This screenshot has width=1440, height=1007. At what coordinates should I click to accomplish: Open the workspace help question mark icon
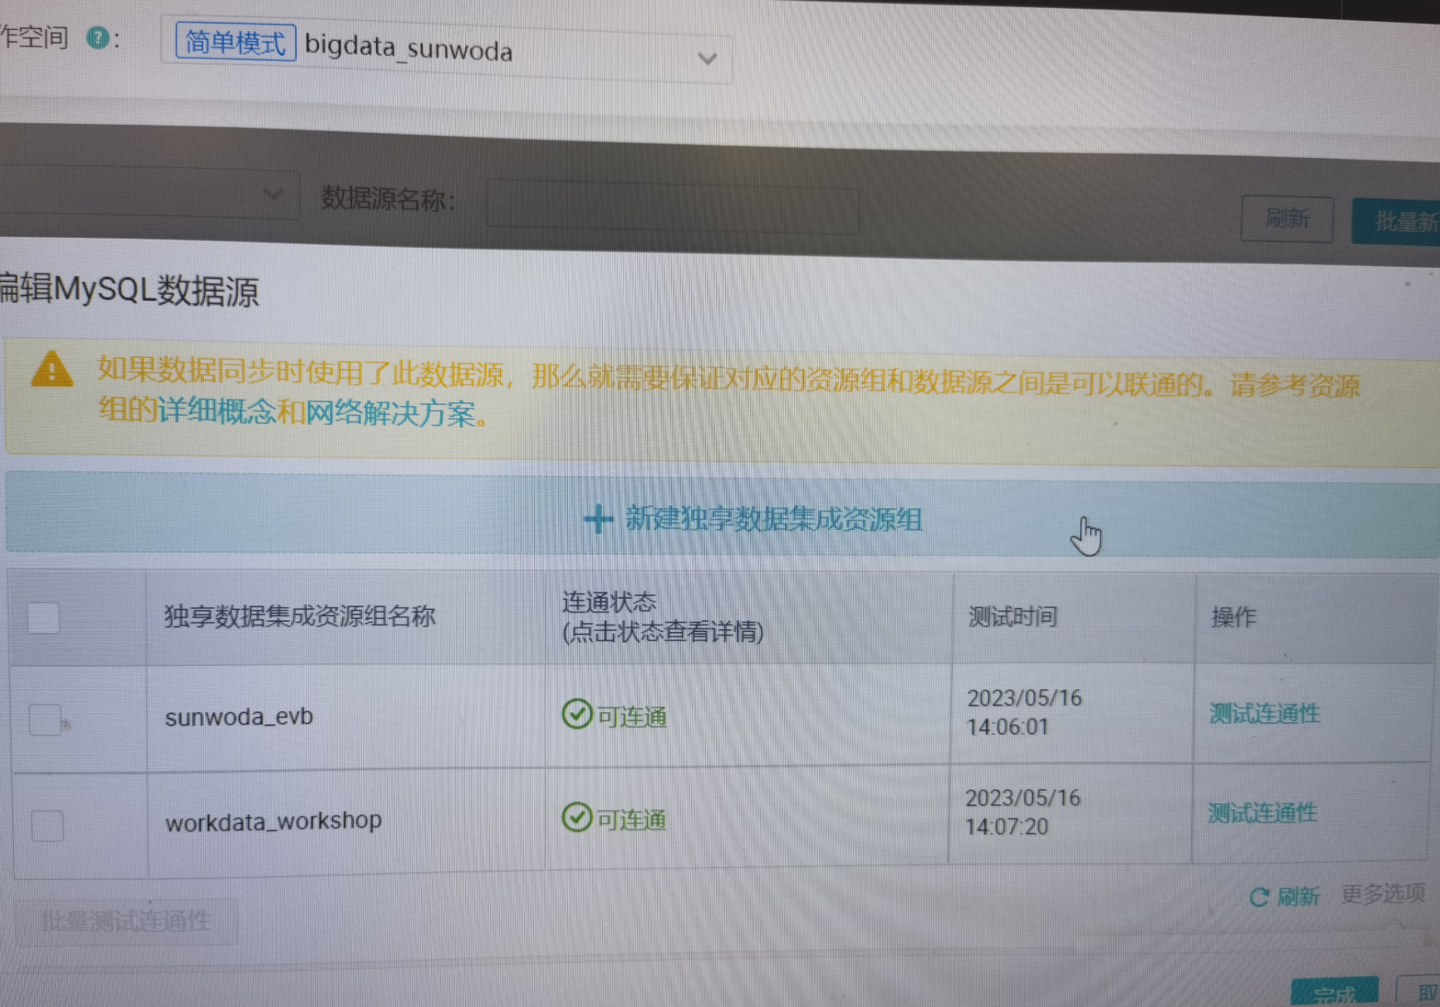98,38
